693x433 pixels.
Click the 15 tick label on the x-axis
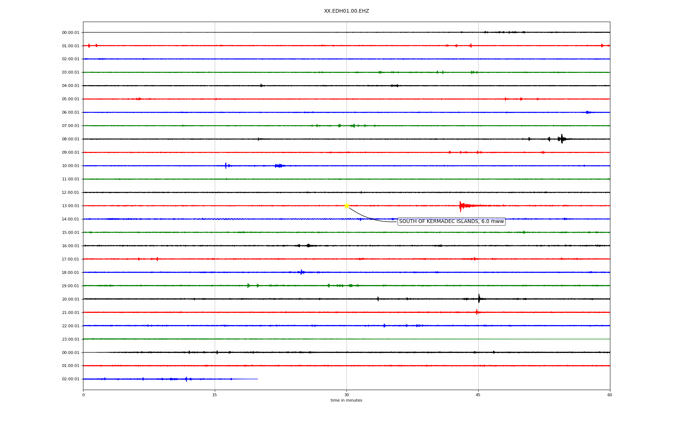(x=215, y=395)
